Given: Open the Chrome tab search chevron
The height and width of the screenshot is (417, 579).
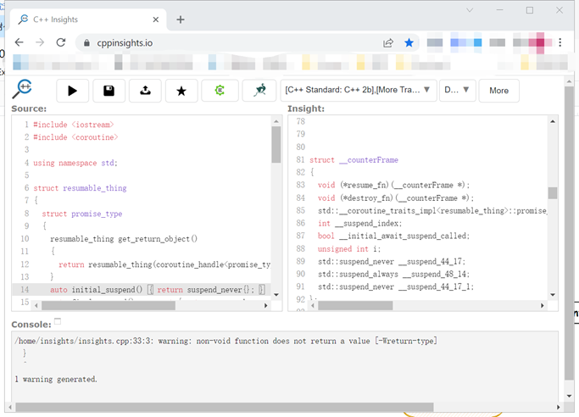Looking at the screenshot, I should 470,10.
